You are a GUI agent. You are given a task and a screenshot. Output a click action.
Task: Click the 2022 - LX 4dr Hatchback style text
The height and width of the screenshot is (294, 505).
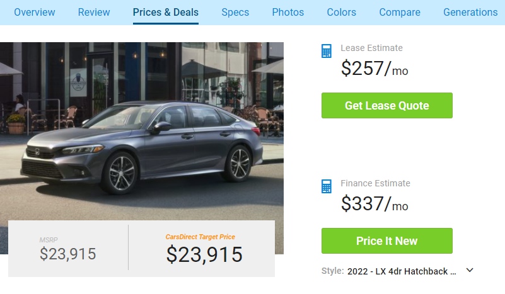(402, 271)
